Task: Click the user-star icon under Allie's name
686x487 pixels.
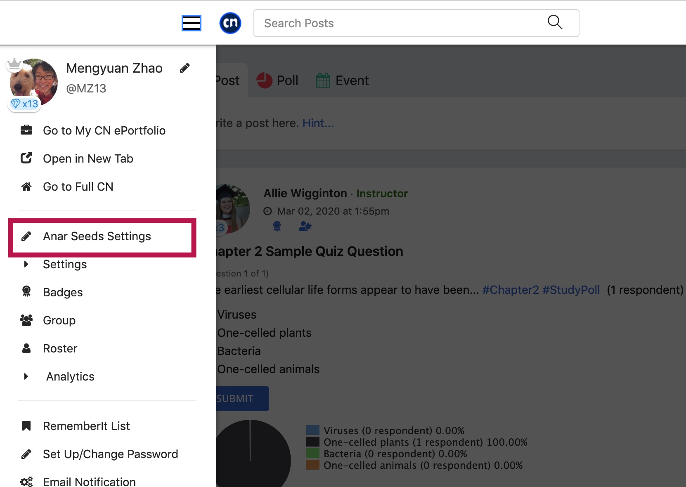Action: [305, 226]
